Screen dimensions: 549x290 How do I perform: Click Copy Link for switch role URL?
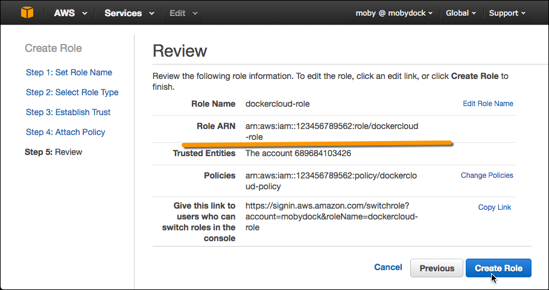[494, 207]
